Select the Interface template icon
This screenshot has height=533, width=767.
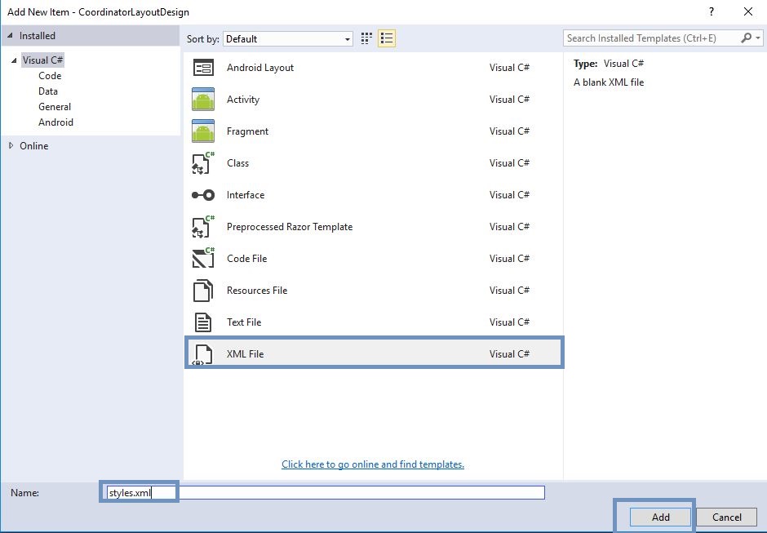203,195
